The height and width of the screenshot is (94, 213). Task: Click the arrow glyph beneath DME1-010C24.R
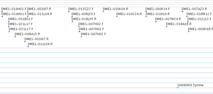coord(117,17)
